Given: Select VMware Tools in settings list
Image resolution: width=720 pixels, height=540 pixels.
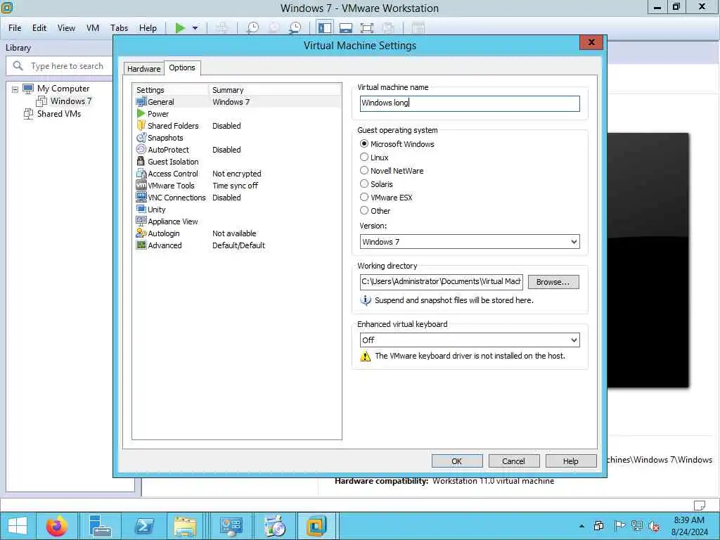Looking at the screenshot, I should click(x=237, y=186).
